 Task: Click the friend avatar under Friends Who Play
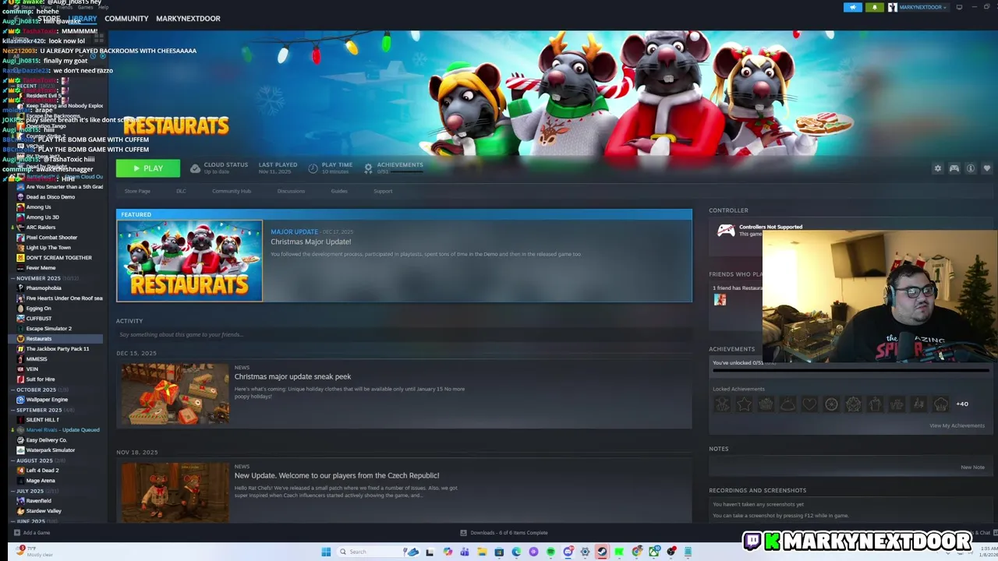pyautogui.click(x=720, y=300)
